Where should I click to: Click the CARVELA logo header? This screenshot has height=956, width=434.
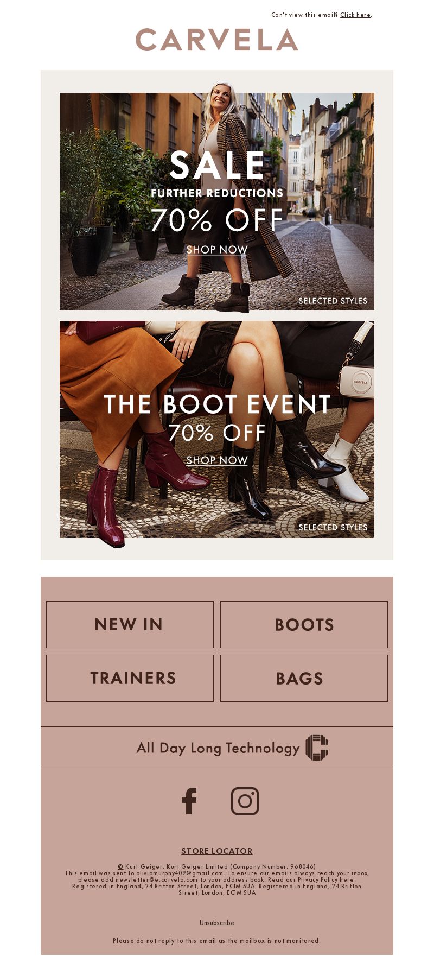217,40
